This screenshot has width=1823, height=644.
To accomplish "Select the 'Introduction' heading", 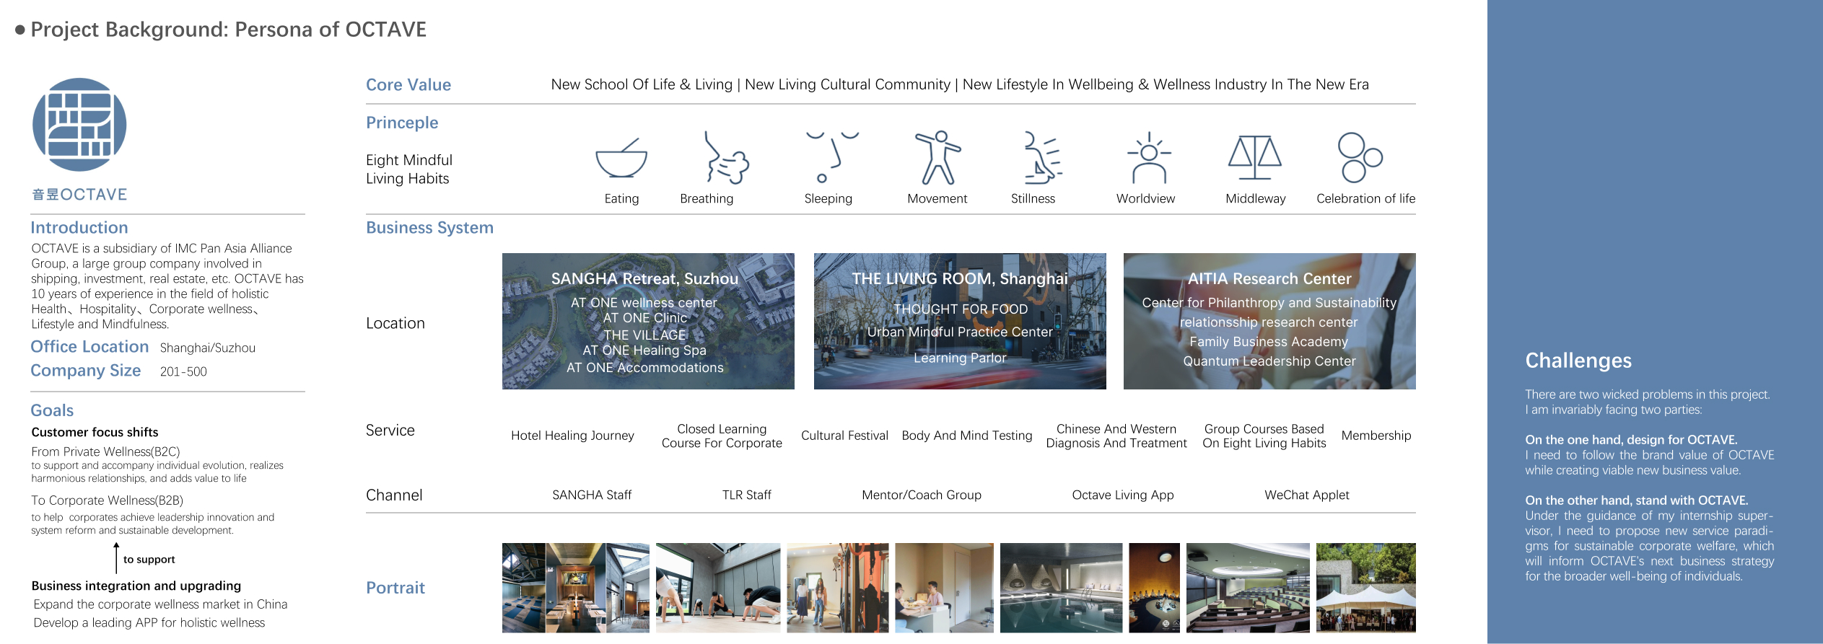I will 79,228.
